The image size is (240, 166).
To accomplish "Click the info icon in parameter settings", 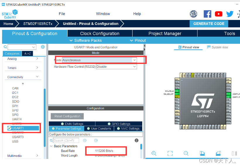I will pos(136,140).
